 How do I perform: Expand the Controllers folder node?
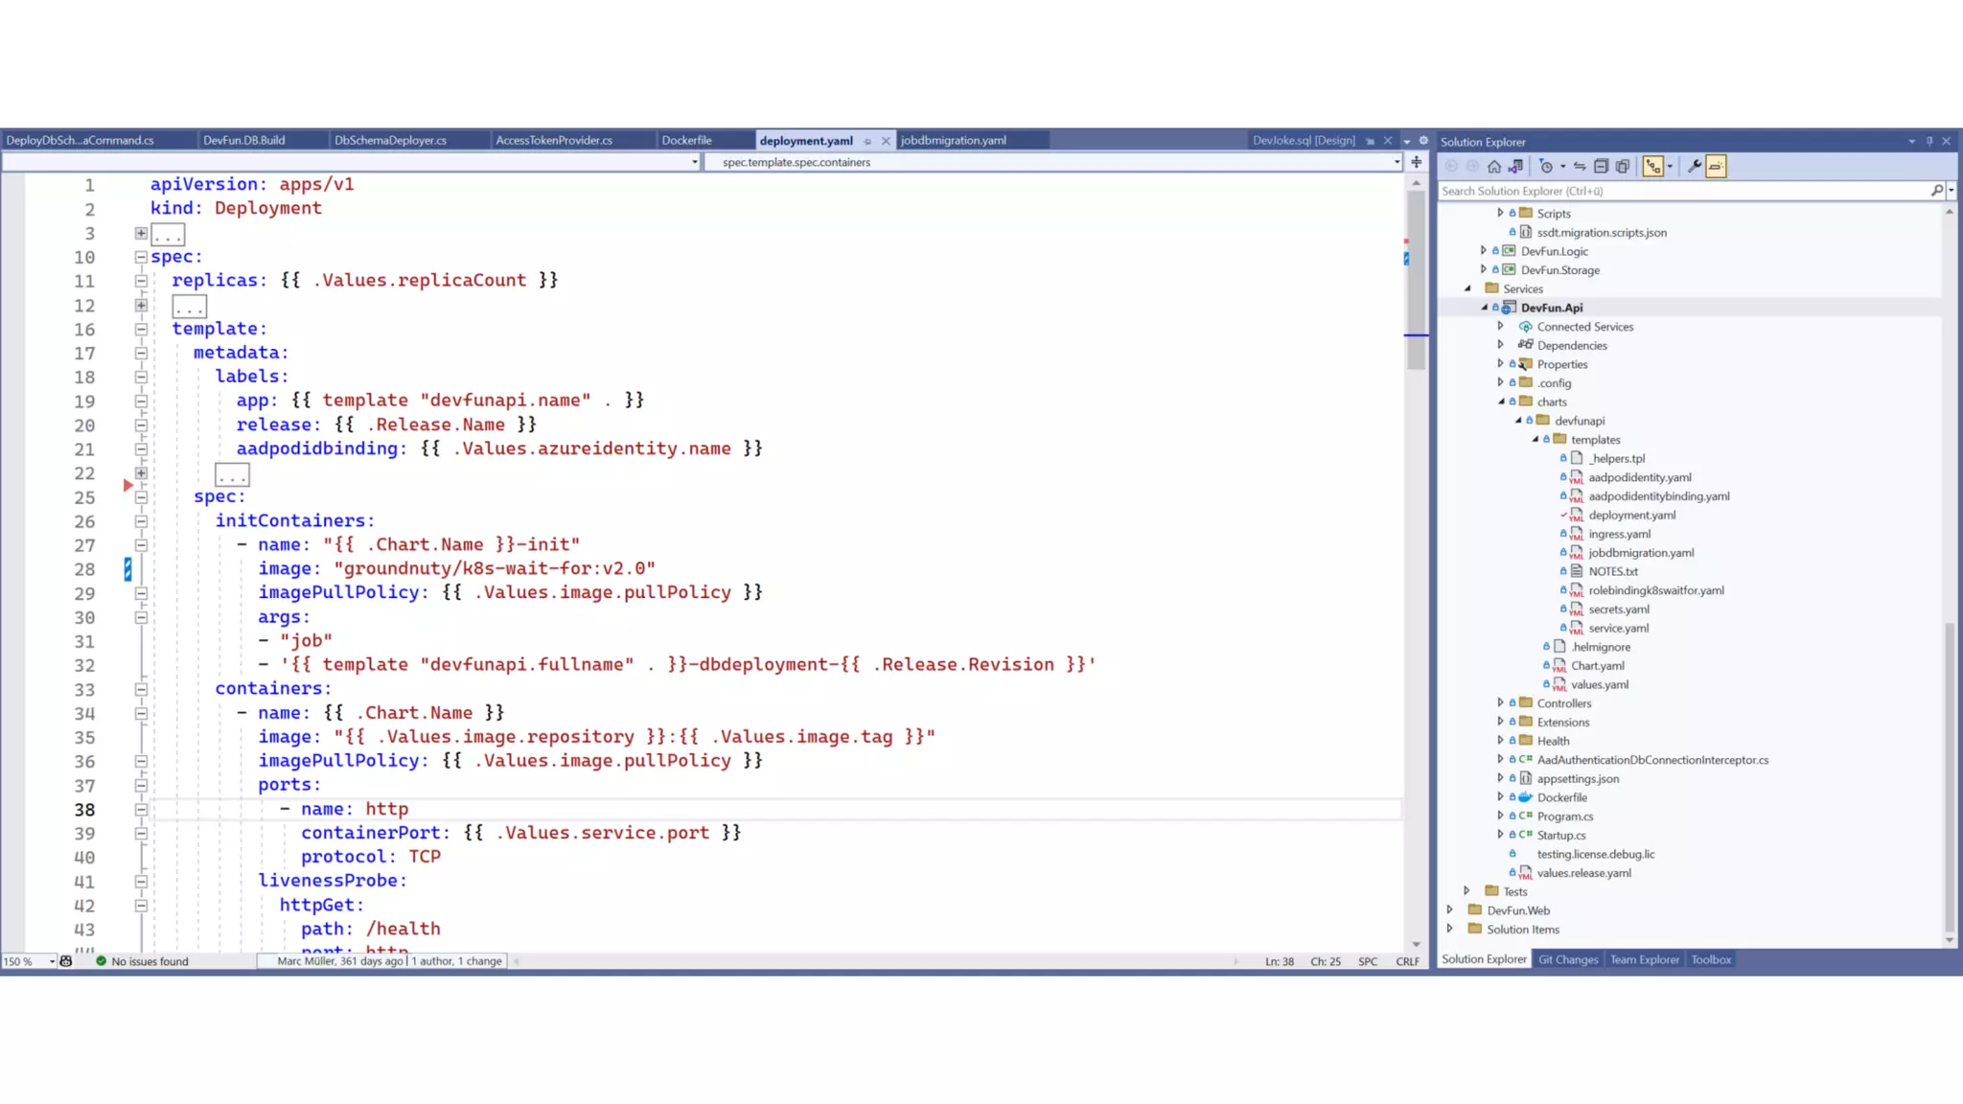pyautogui.click(x=1500, y=702)
